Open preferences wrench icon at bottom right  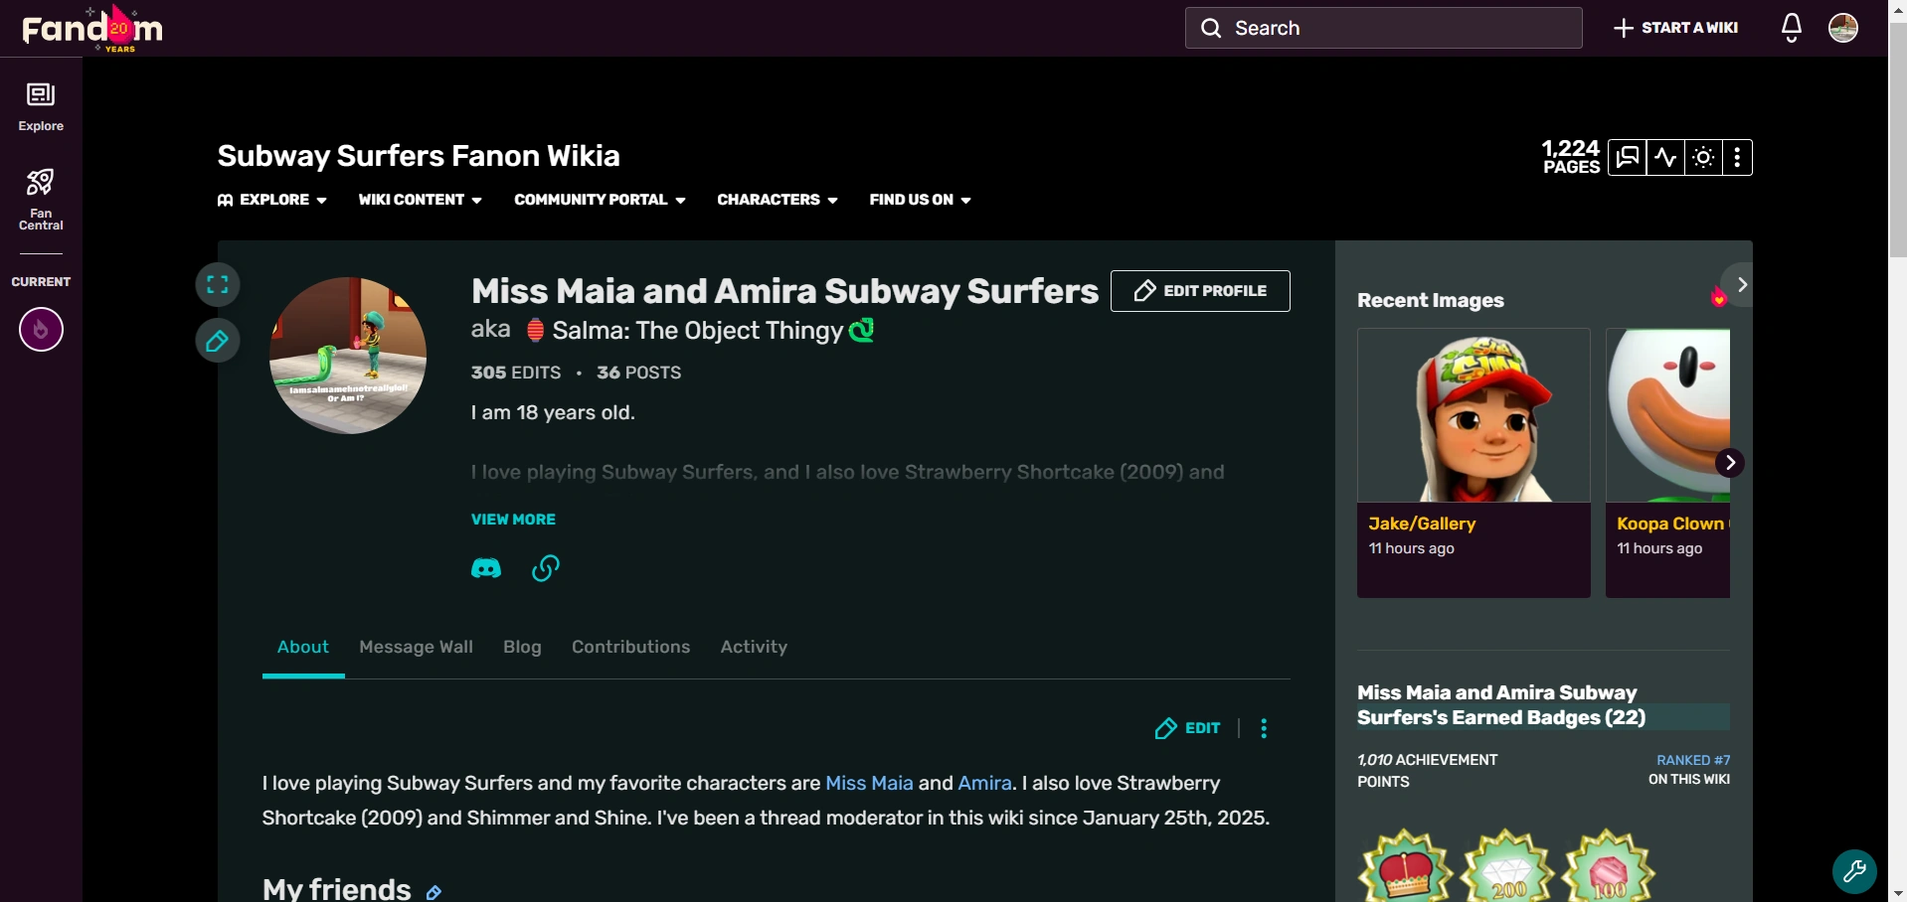pos(1853,871)
